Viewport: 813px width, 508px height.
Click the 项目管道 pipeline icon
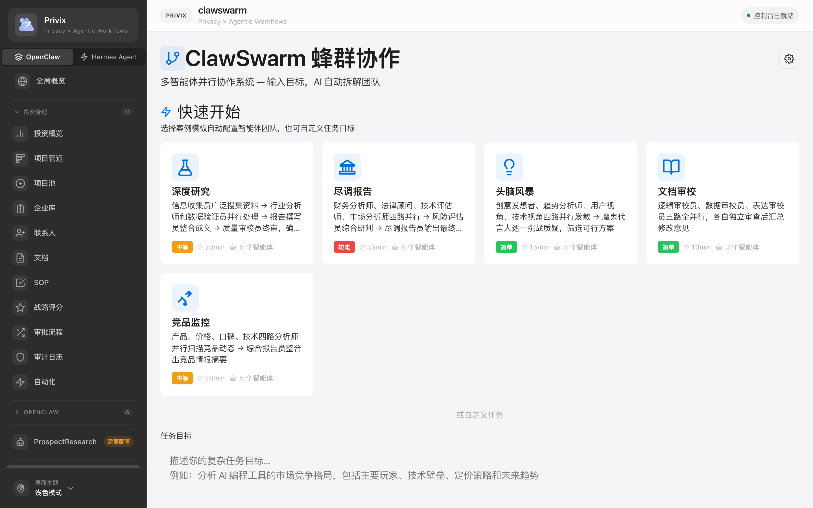tap(20, 158)
